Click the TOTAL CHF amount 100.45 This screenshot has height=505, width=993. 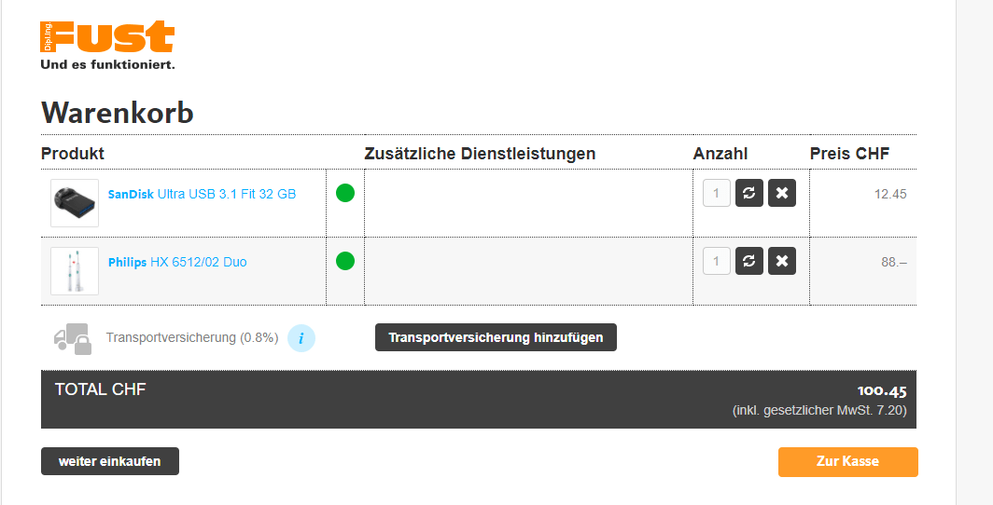click(x=882, y=391)
